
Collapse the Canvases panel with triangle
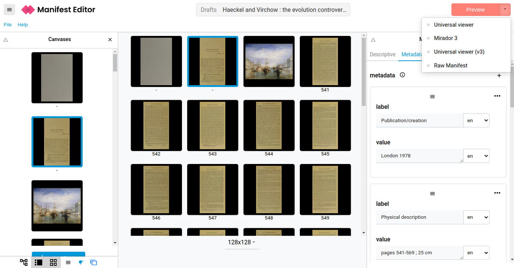tap(6, 39)
